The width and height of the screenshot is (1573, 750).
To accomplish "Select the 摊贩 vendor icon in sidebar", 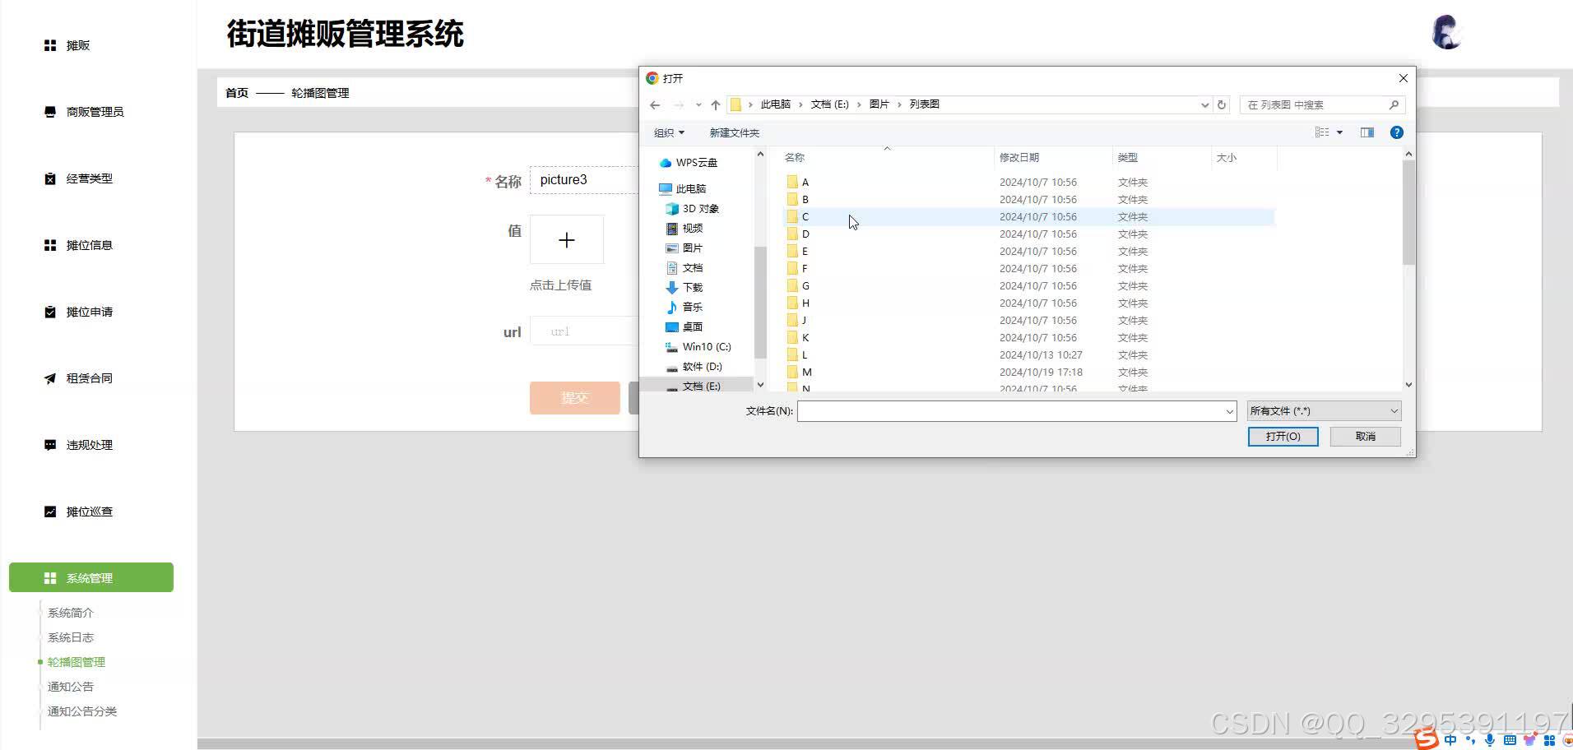I will coord(49,44).
